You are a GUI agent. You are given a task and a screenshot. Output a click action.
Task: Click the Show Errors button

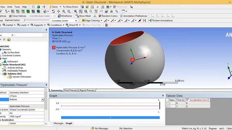71,7
